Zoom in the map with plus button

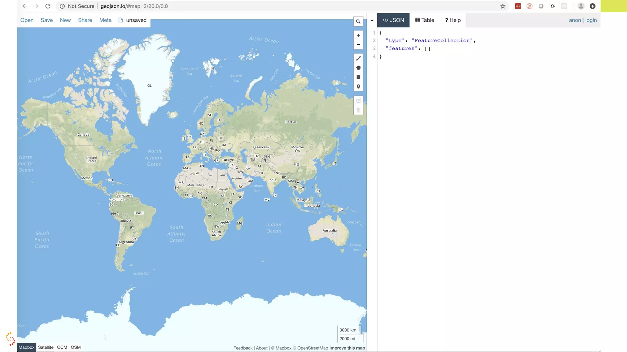[x=358, y=35]
